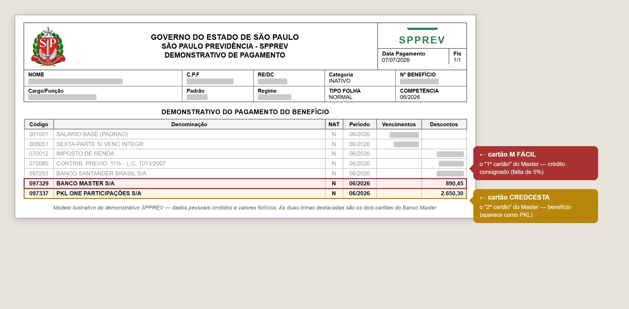Click the Regime field label
The image size is (629, 309).
pos(267,91)
